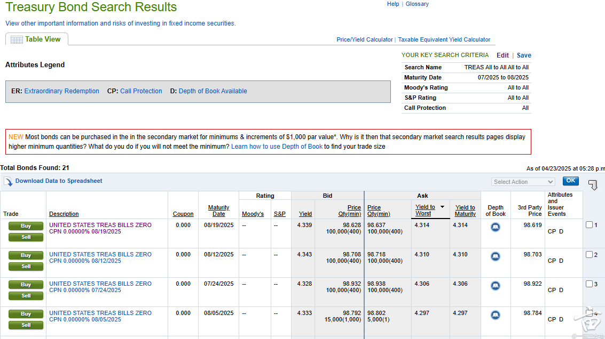The image size is (605, 339).
Task: Click the Yield to Worst sort arrow
Action: (443, 207)
